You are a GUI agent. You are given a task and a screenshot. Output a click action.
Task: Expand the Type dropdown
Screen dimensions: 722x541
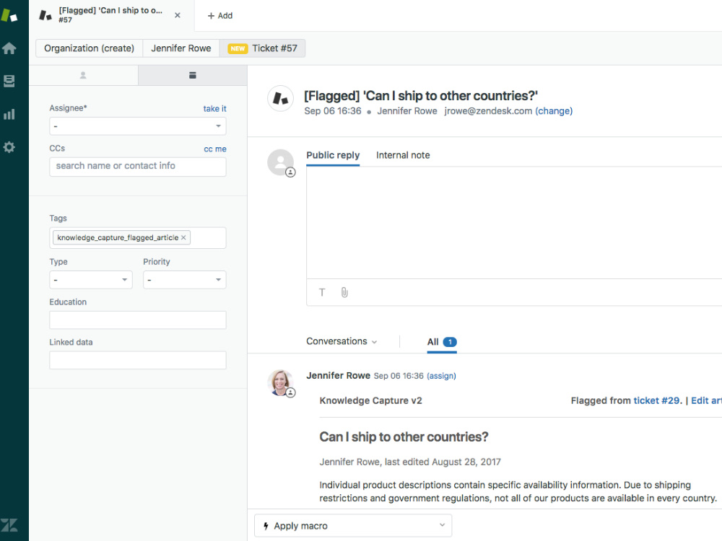point(91,280)
